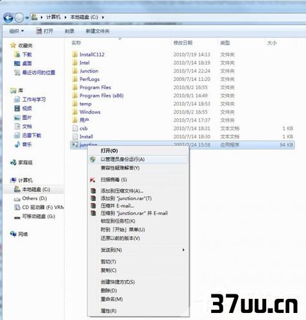Open recent pages dropdown arrow beside Forward
Screen dimensions: 306x320
[27, 18]
